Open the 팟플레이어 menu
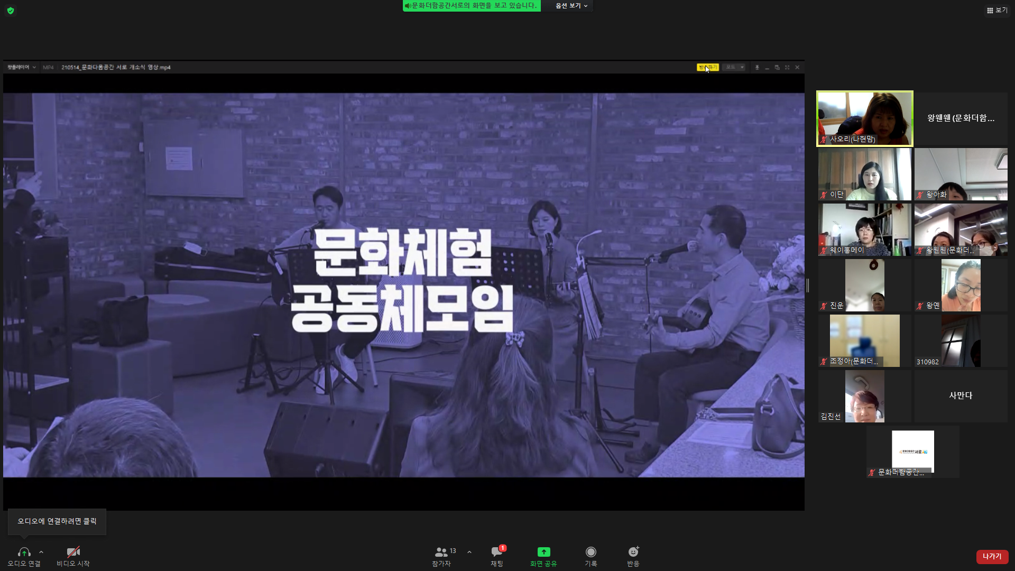The height and width of the screenshot is (571, 1015). (21, 68)
